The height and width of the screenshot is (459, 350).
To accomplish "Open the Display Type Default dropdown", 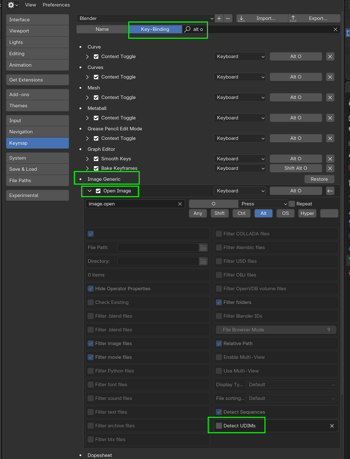I will 291,385.
